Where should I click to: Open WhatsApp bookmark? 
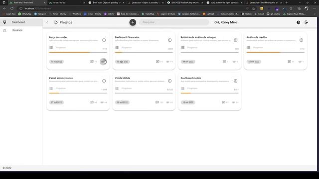25,14
